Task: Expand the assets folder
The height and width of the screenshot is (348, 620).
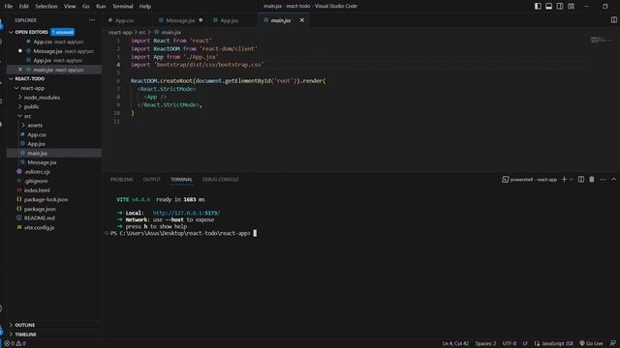Action: tap(35, 126)
